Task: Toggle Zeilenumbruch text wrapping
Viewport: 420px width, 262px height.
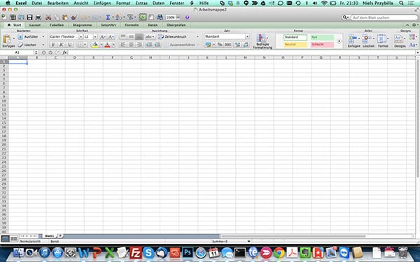Action: (172, 37)
